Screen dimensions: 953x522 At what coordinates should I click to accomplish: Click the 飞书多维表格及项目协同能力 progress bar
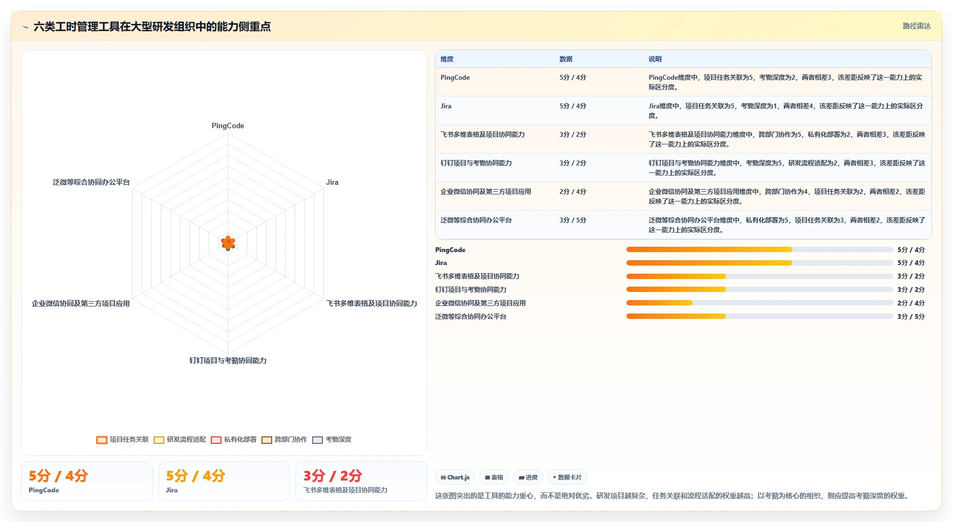[x=759, y=276]
